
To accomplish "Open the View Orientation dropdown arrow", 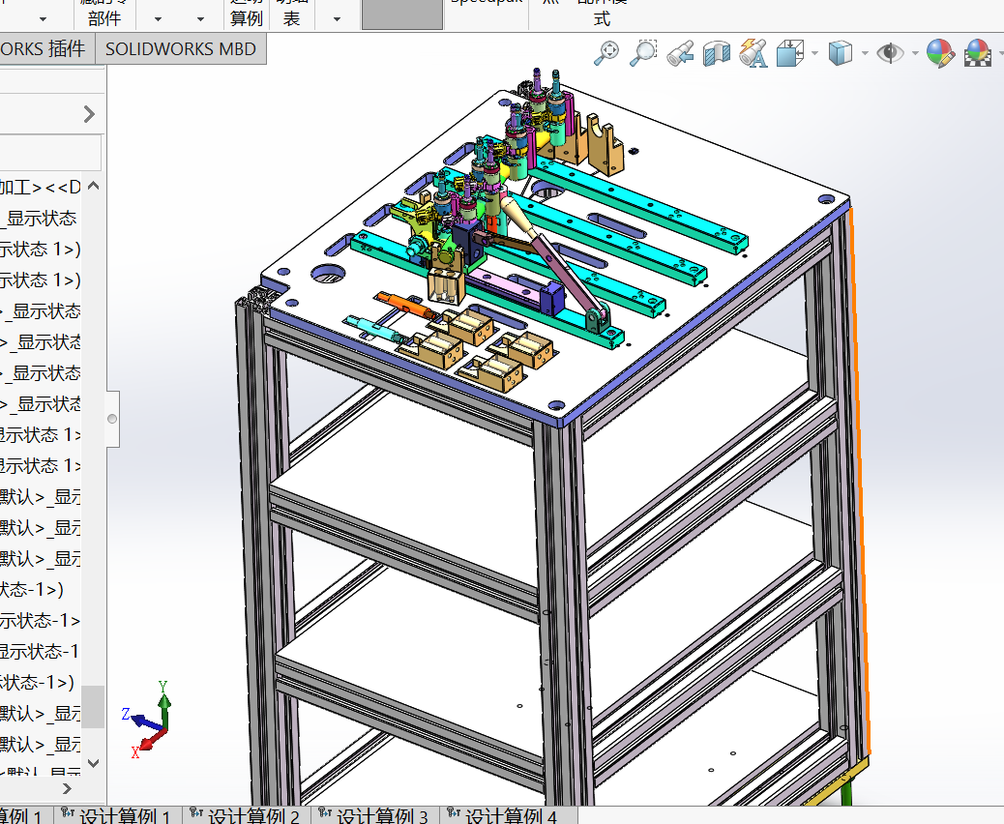I will pos(814,53).
